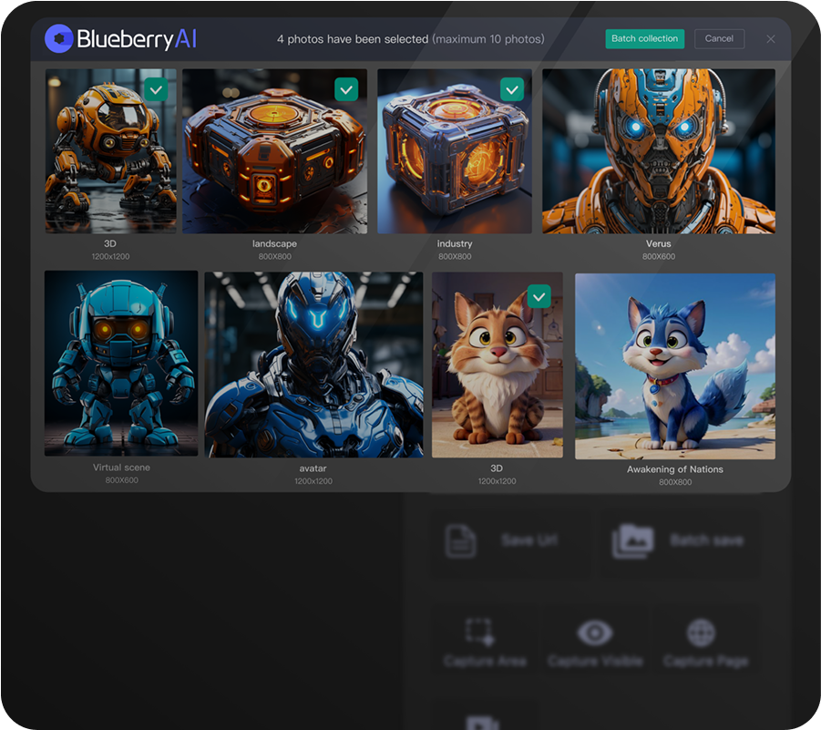The image size is (821, 730).
Task: Uncheck the orange cat 3D photo checkbox
Action: (539, 296)
